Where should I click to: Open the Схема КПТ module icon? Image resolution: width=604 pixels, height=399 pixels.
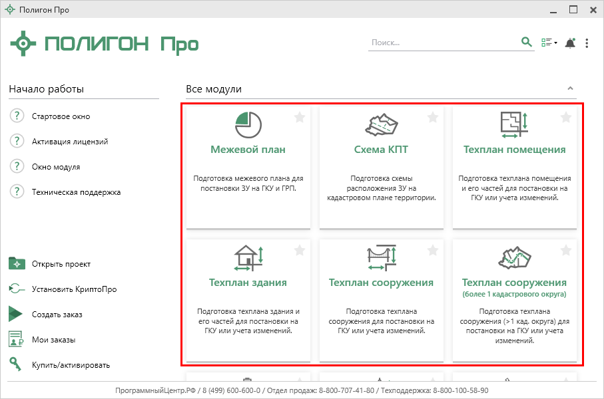[x=381, y=124]
